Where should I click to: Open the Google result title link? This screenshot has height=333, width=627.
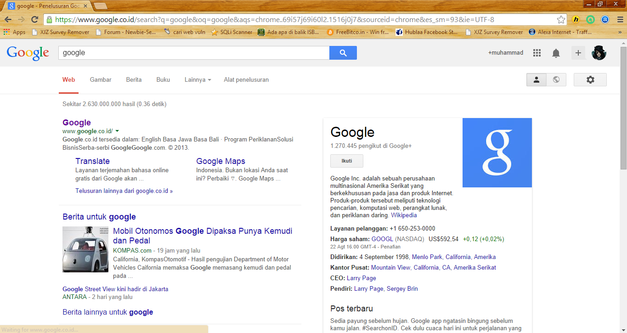tap(77, 123)
